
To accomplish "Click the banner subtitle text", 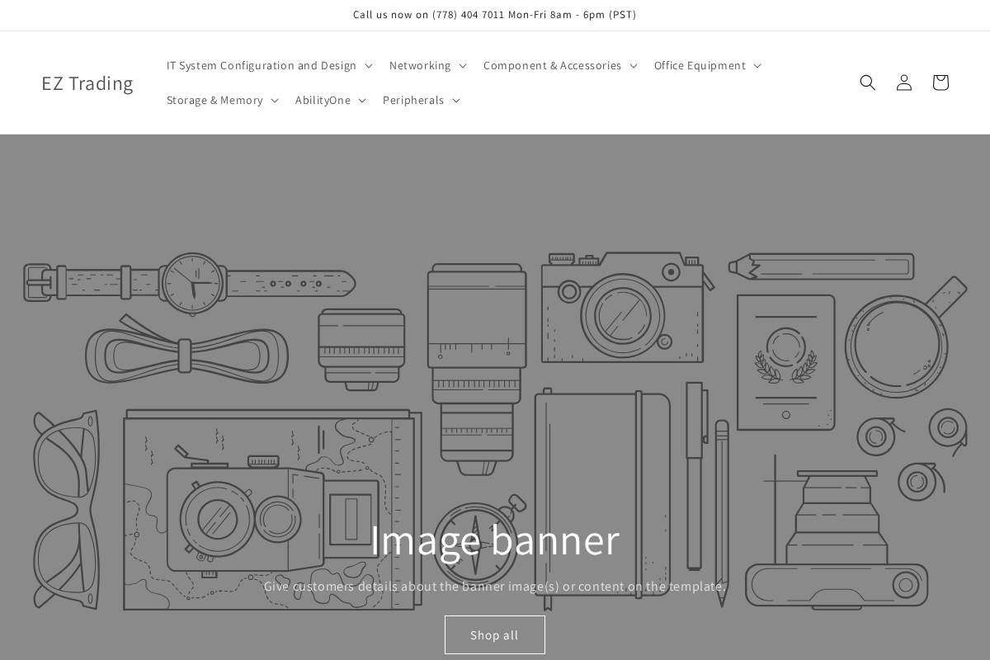I will click(495, 587).
